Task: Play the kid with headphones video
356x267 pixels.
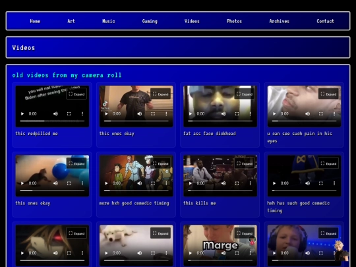Action: [274, 253]
